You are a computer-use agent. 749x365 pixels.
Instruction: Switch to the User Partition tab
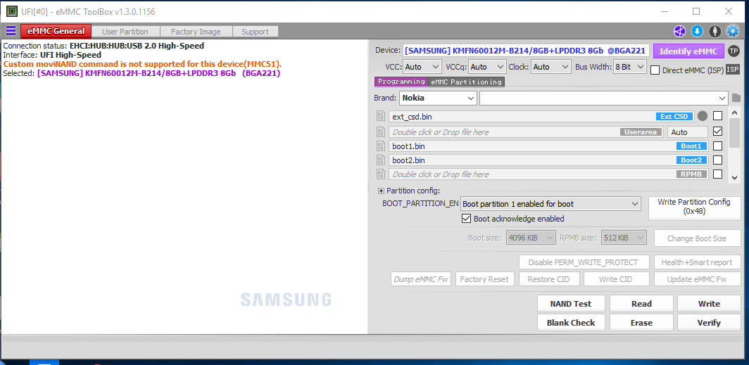coord(125,32)
